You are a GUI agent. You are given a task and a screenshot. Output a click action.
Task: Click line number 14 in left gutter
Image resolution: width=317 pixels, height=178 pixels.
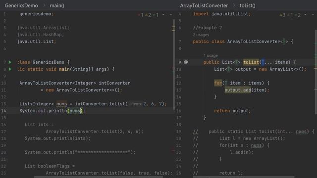click(x=3, y=111)
